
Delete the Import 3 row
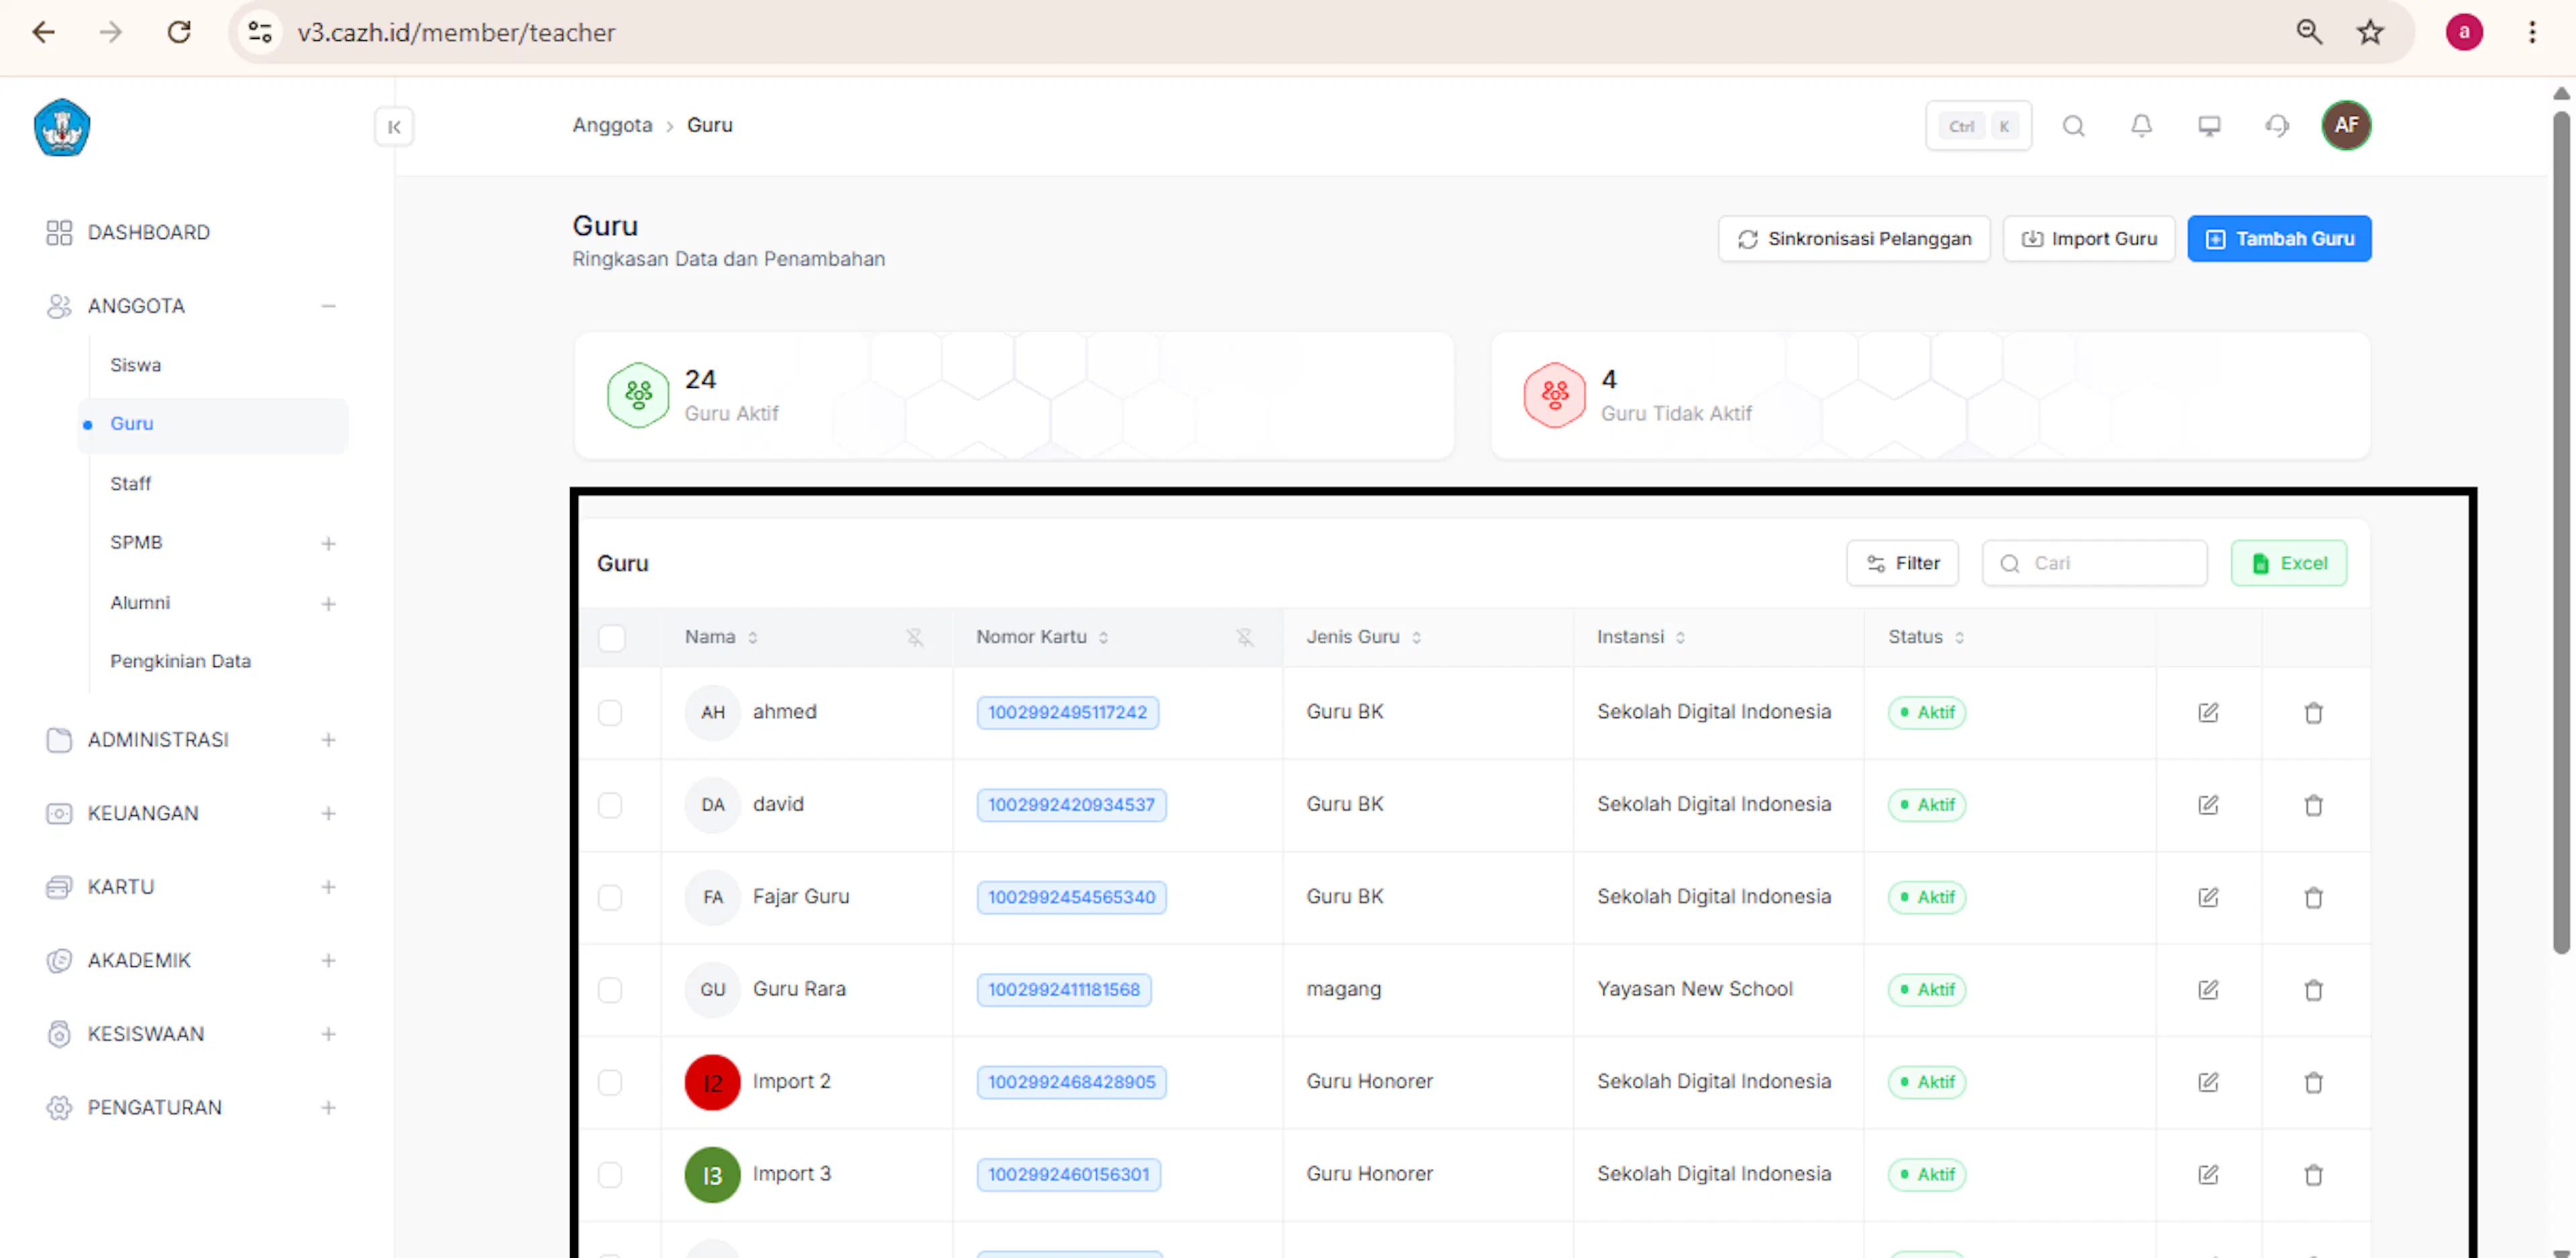coord(2313,1175)
